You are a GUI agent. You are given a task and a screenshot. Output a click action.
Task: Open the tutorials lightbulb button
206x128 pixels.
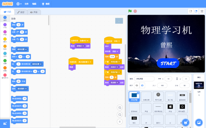point(46,4)
